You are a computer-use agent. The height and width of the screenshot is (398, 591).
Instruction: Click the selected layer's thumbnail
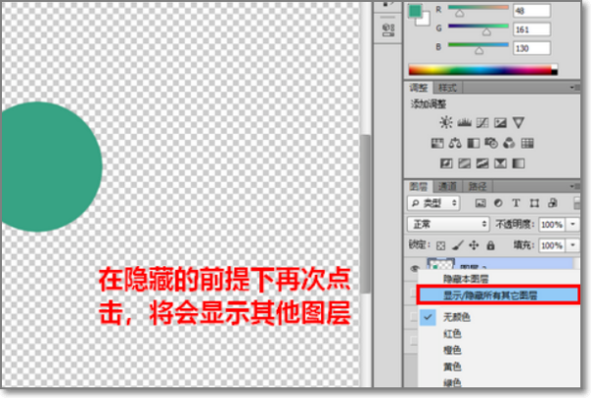(440, 264)
